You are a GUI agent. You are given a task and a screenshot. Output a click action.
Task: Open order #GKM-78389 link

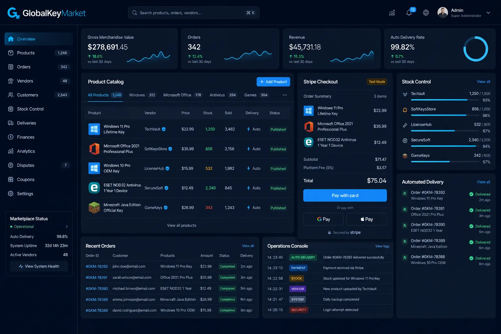pos(97,299)
